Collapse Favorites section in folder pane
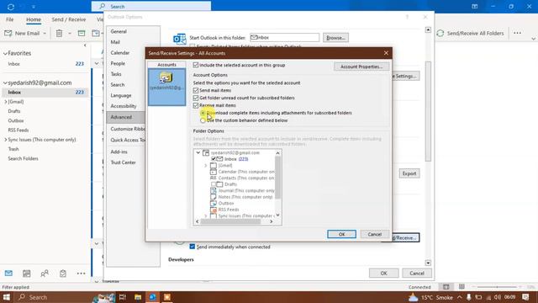The width and height of the screenshot is (538, 303). (x=5, y=54)
